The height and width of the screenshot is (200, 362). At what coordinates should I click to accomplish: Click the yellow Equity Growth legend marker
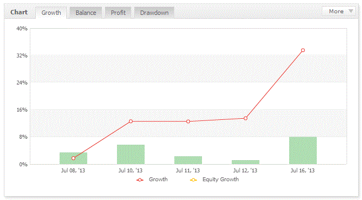(194, 180)
